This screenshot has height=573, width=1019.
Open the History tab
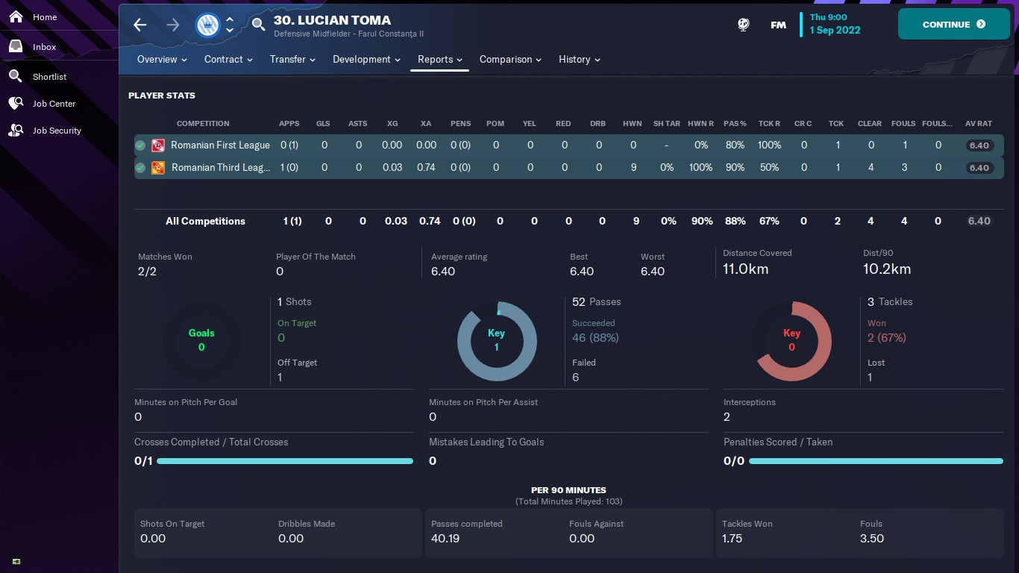coord(579,60)
